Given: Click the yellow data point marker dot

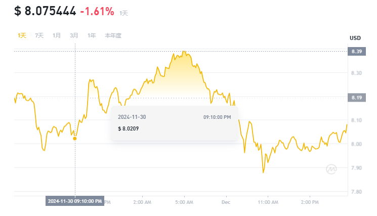Looking at the screenshot, I should [75, 138].
